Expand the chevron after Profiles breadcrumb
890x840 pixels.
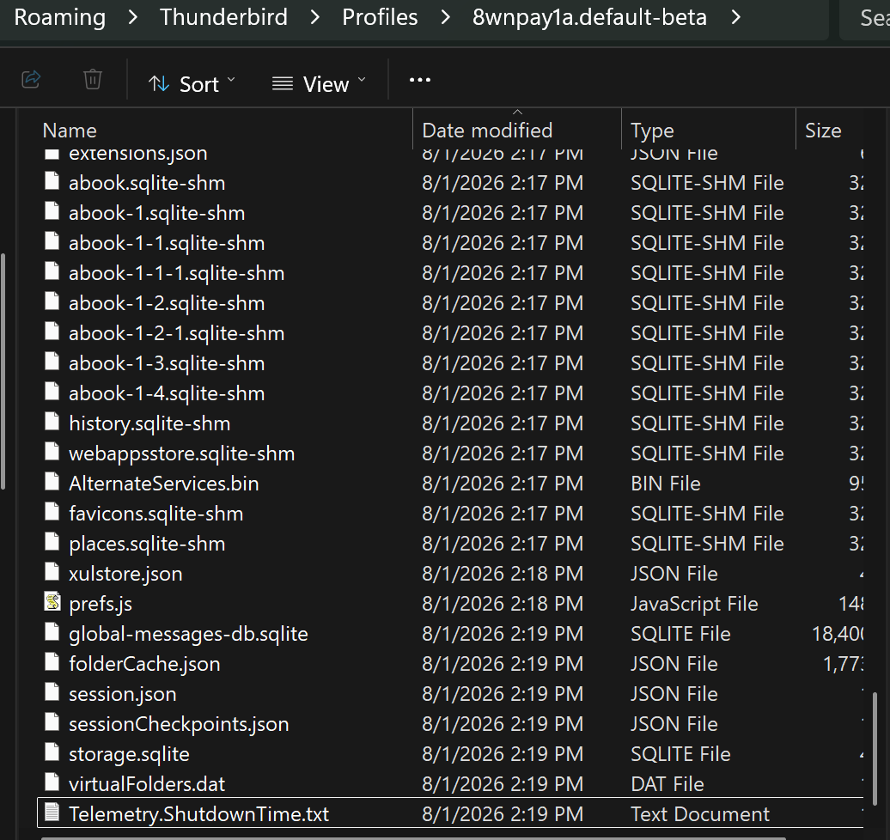click(446, 17)
